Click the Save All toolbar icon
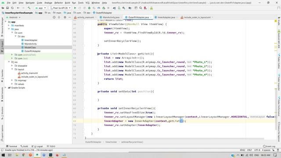The height and width of the screenshot is (158, 281). 7,8
